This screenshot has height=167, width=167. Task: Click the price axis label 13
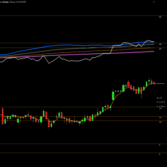click(x=160, y=122)
